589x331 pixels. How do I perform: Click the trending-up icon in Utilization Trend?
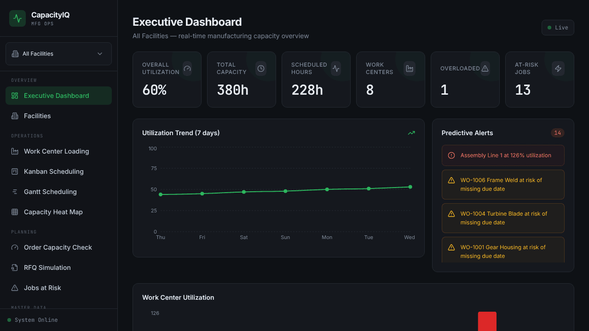[411, 133]
